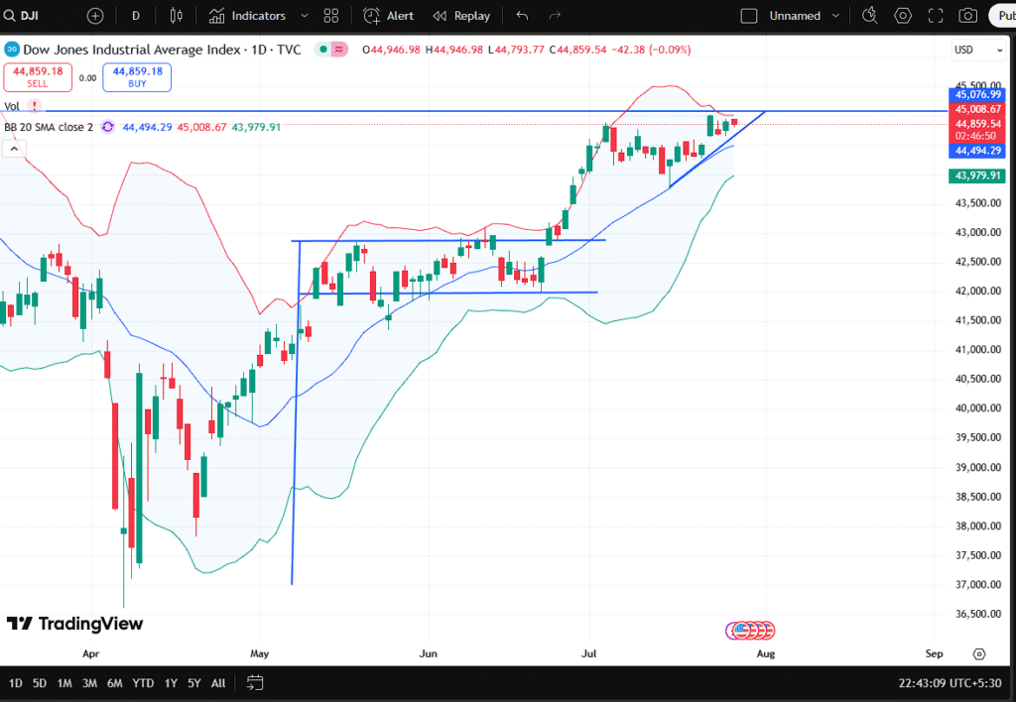1016x702 pixels.
Task: Select the basis value 44,494.29 in legend
Action: (147, 127)
